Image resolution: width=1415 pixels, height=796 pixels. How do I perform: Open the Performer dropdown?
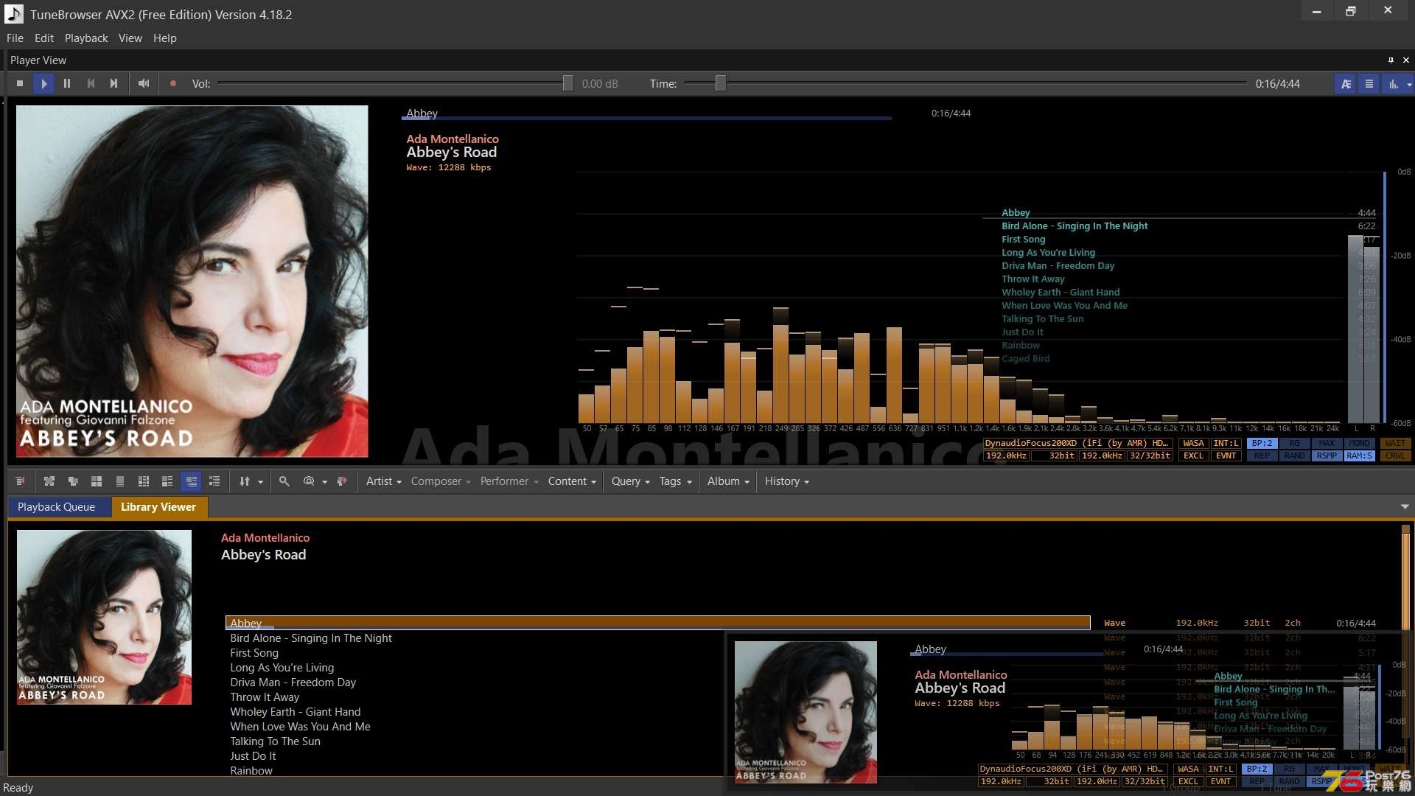pos(509,481)
